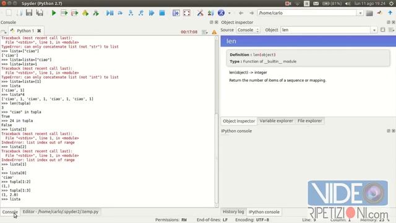396x223 pixels.
Task: Select bottom IPython console tab
Action: click(x=264, y=212)
